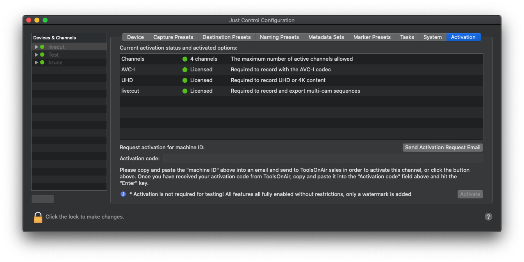Click 'Required to record with the AVC-I codec'

[x=281, y=69]
